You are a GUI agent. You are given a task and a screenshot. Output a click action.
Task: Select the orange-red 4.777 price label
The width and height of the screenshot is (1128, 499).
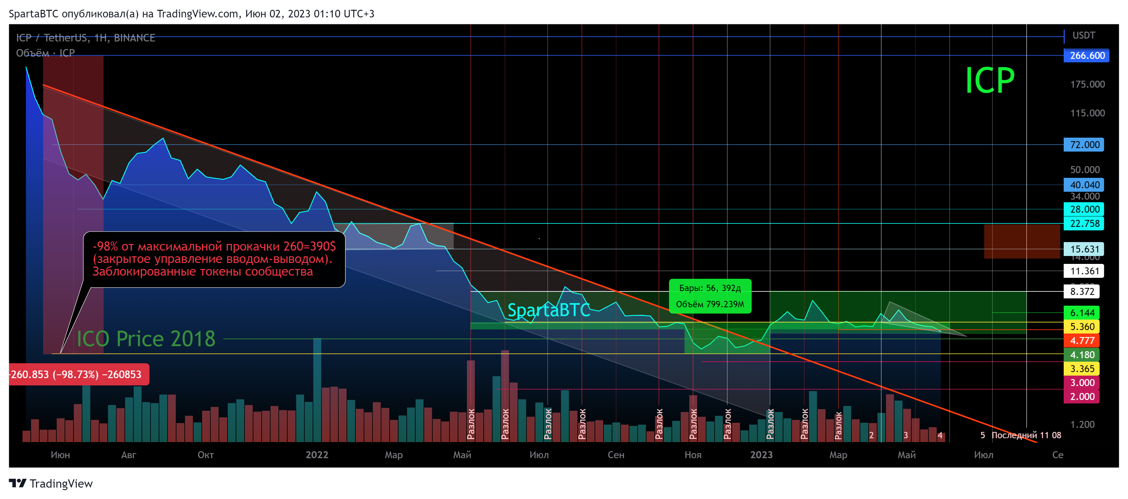click(x=1081, y=341)
